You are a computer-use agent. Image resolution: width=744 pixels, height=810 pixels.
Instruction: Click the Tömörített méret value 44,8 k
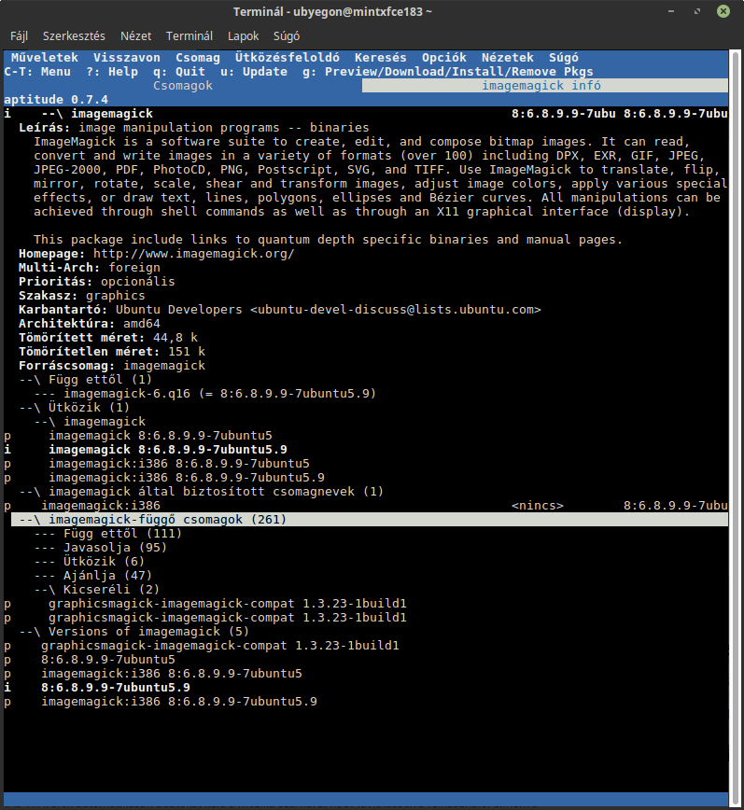click(x=175, y=337)
